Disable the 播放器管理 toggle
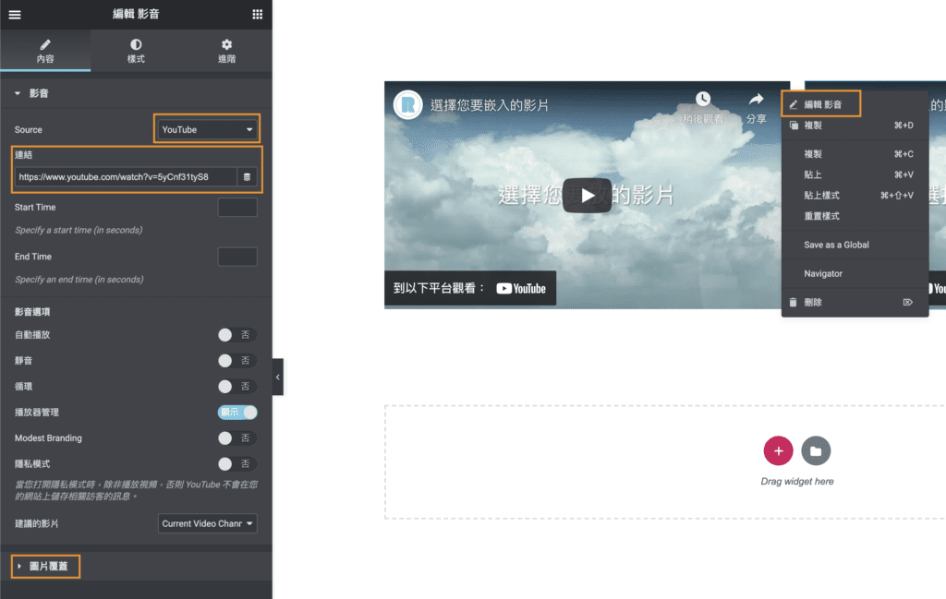The width and height of the screenshot is (946, 599). coord(236,413)
